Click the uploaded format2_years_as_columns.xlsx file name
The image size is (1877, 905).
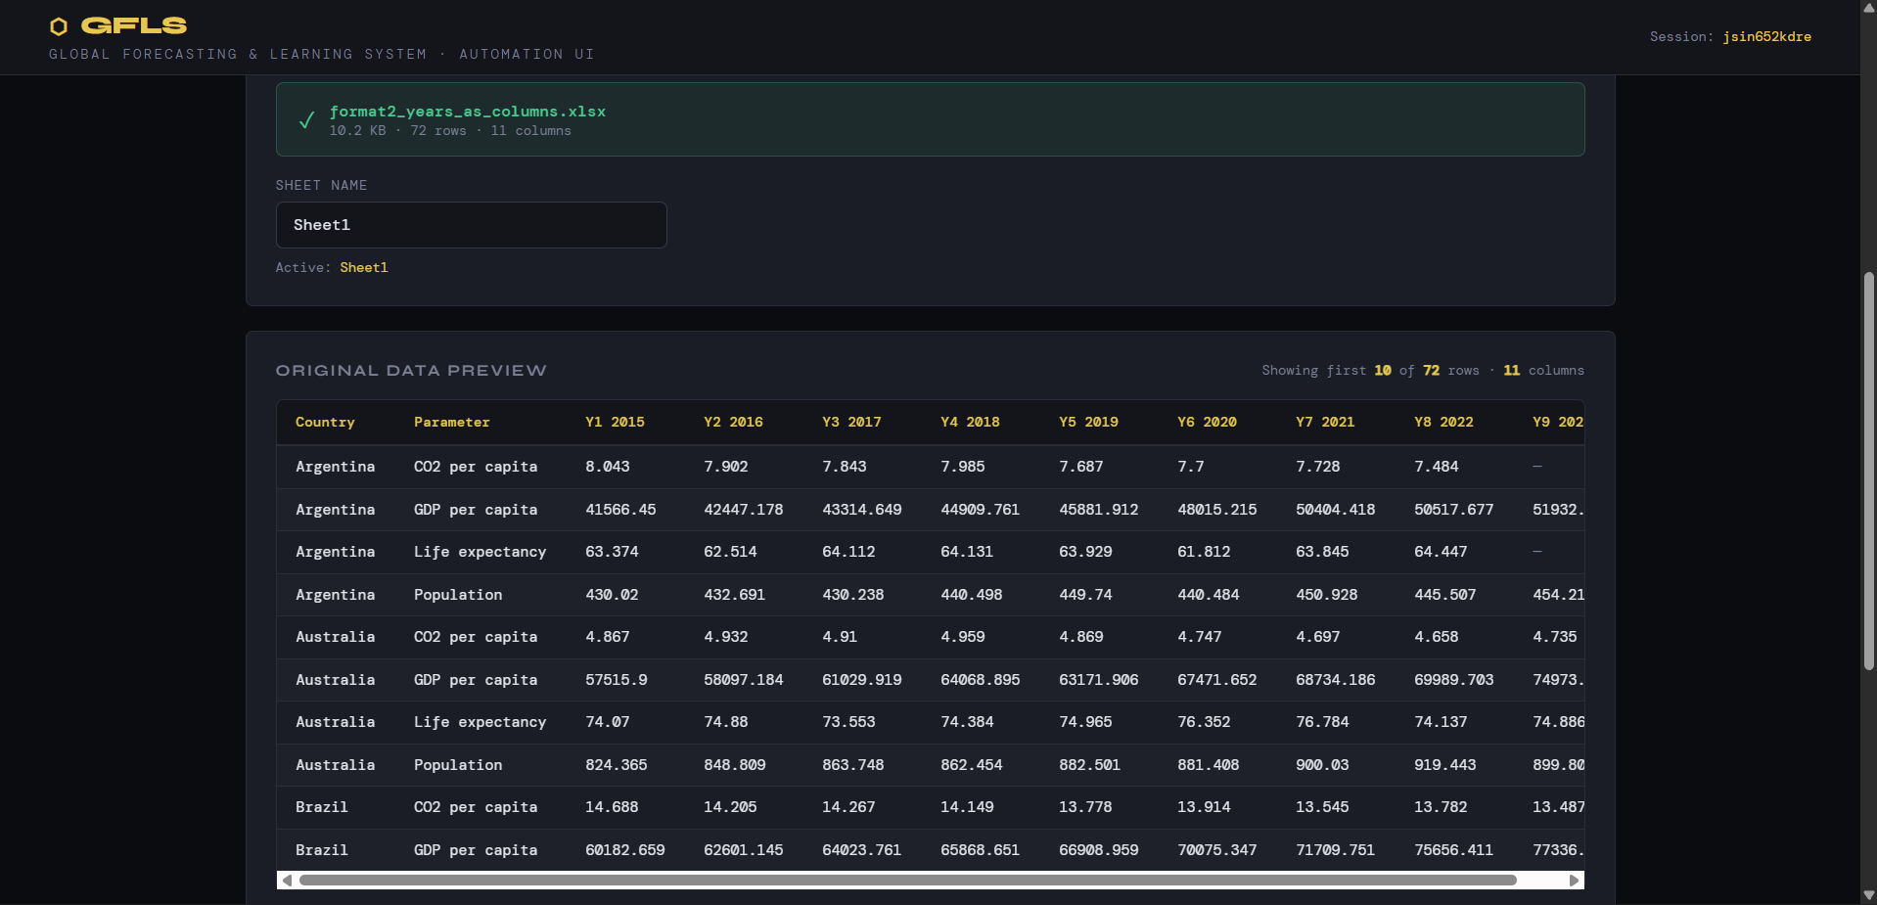click(468, 112)
